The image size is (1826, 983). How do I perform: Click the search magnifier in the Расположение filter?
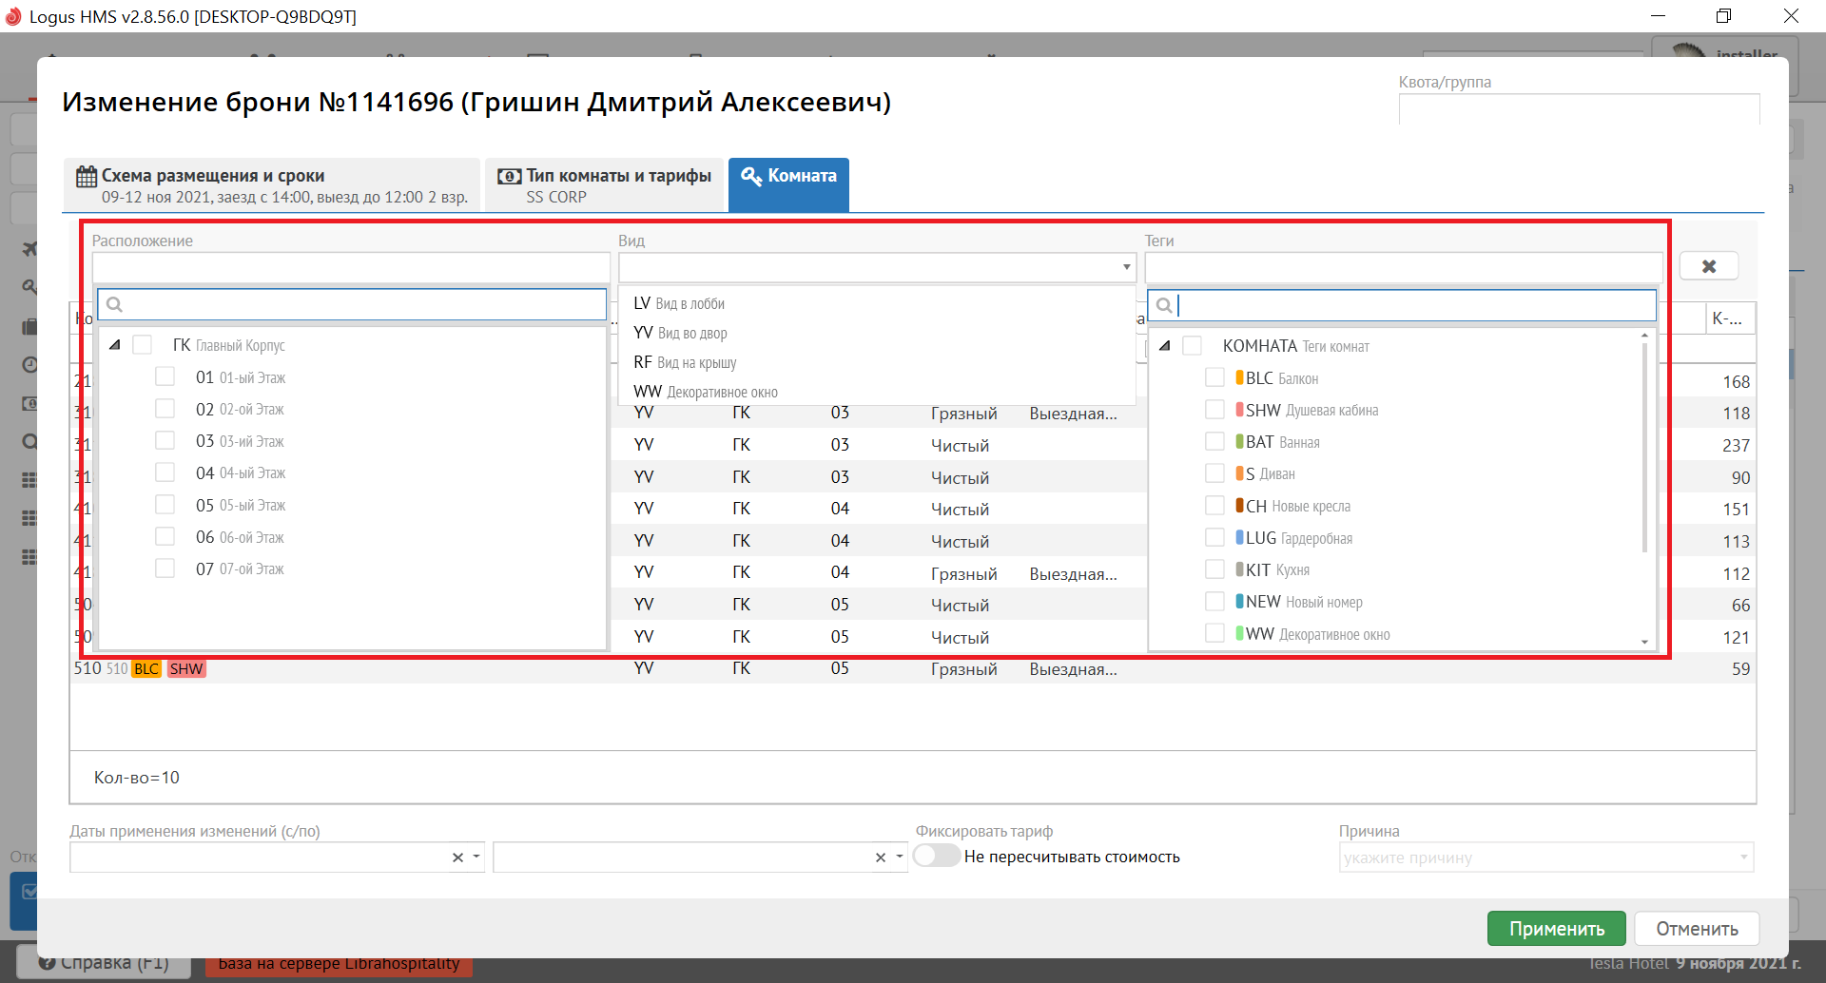tap(115, 305)
